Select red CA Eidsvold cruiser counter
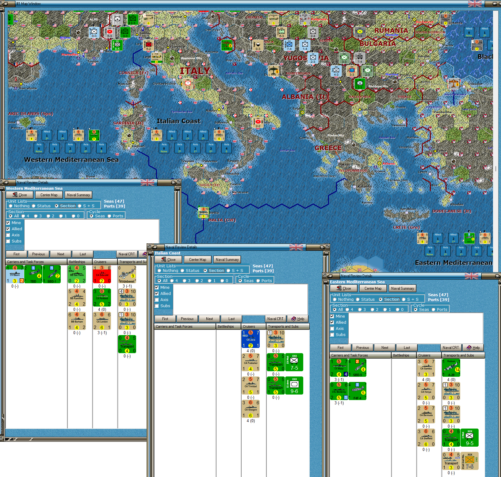 pos(102,274)
